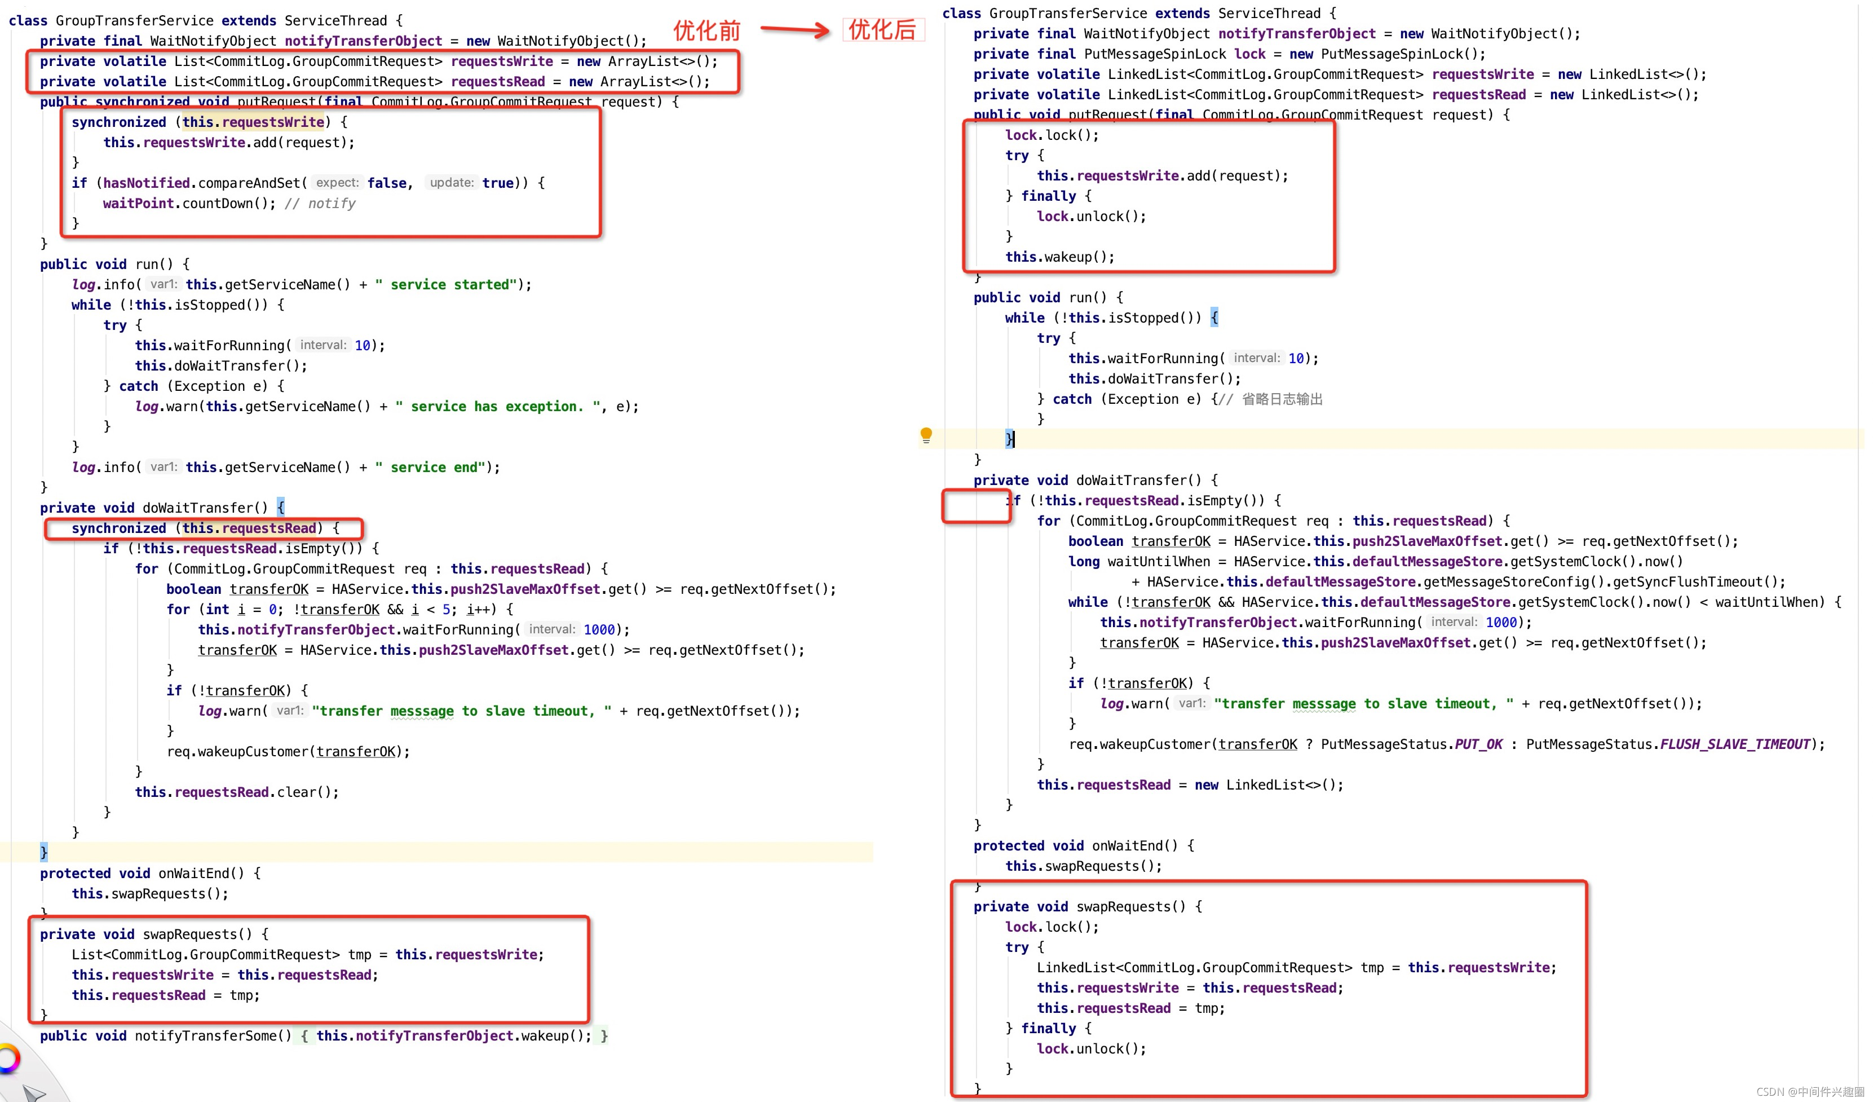
Task: Click the 'update:' parameter hint label
Action: (451, 183)
